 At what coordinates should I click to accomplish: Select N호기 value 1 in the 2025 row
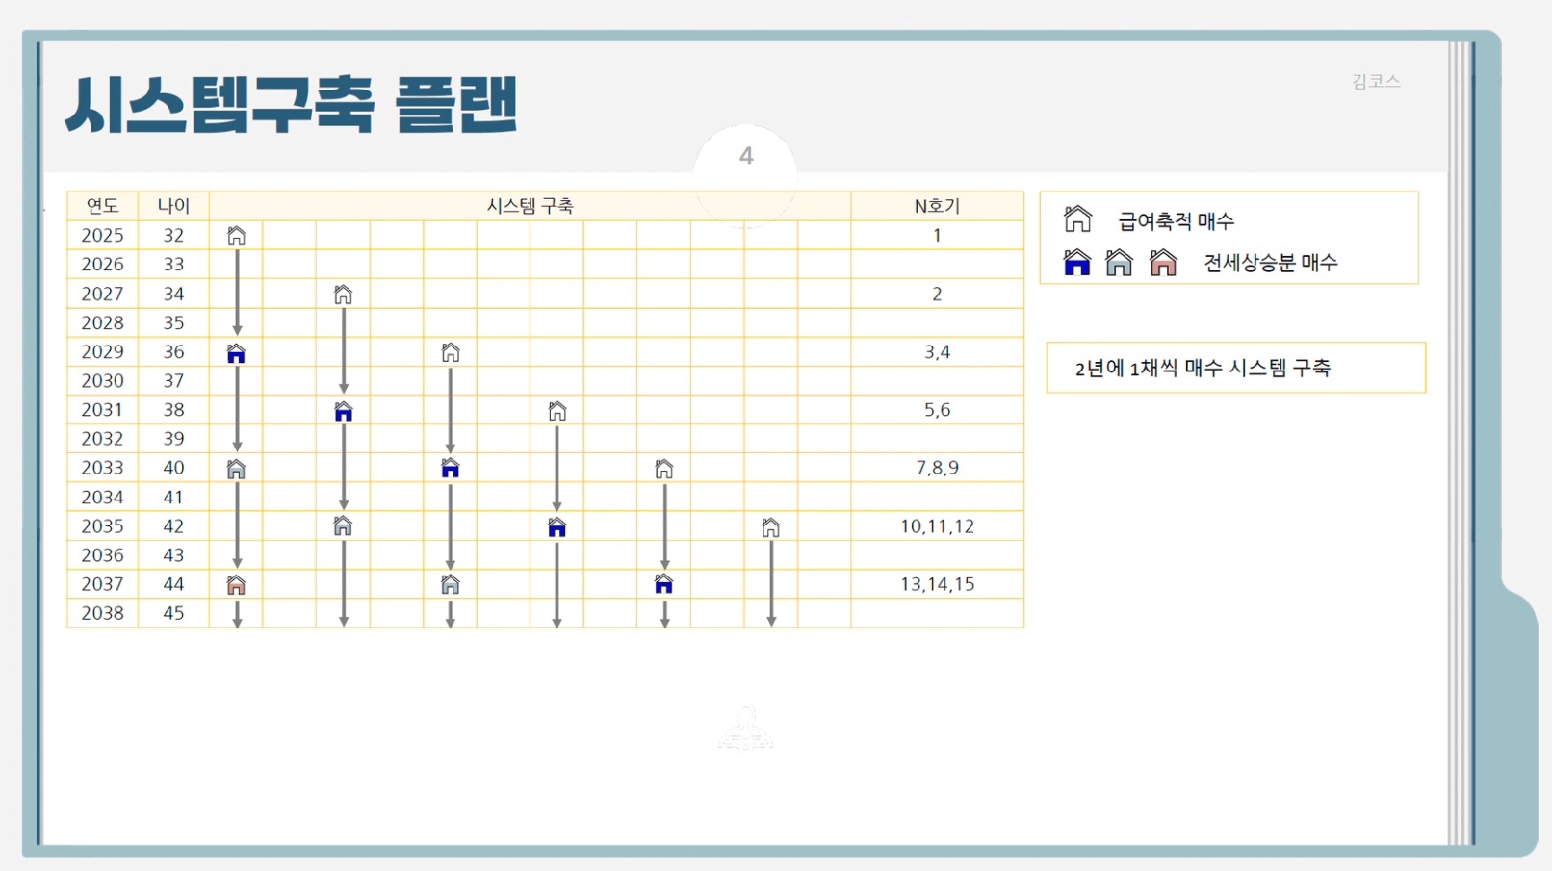tap(937, 235)
